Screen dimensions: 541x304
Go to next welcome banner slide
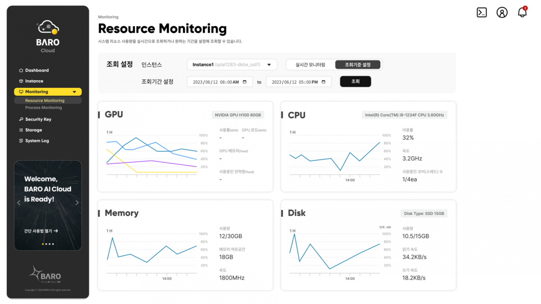point(77,203)
